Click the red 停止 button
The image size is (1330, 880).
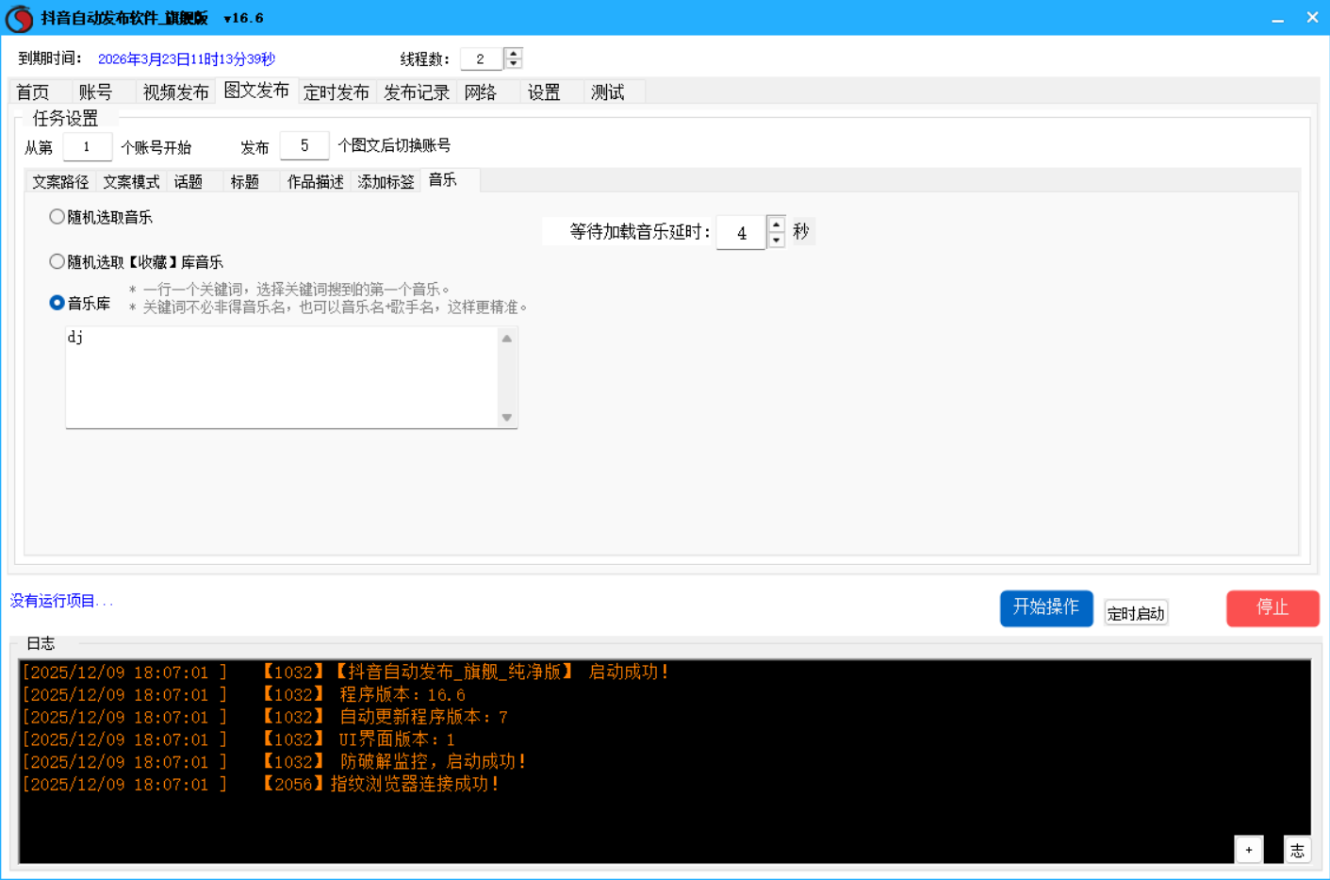coord(1272,608)
